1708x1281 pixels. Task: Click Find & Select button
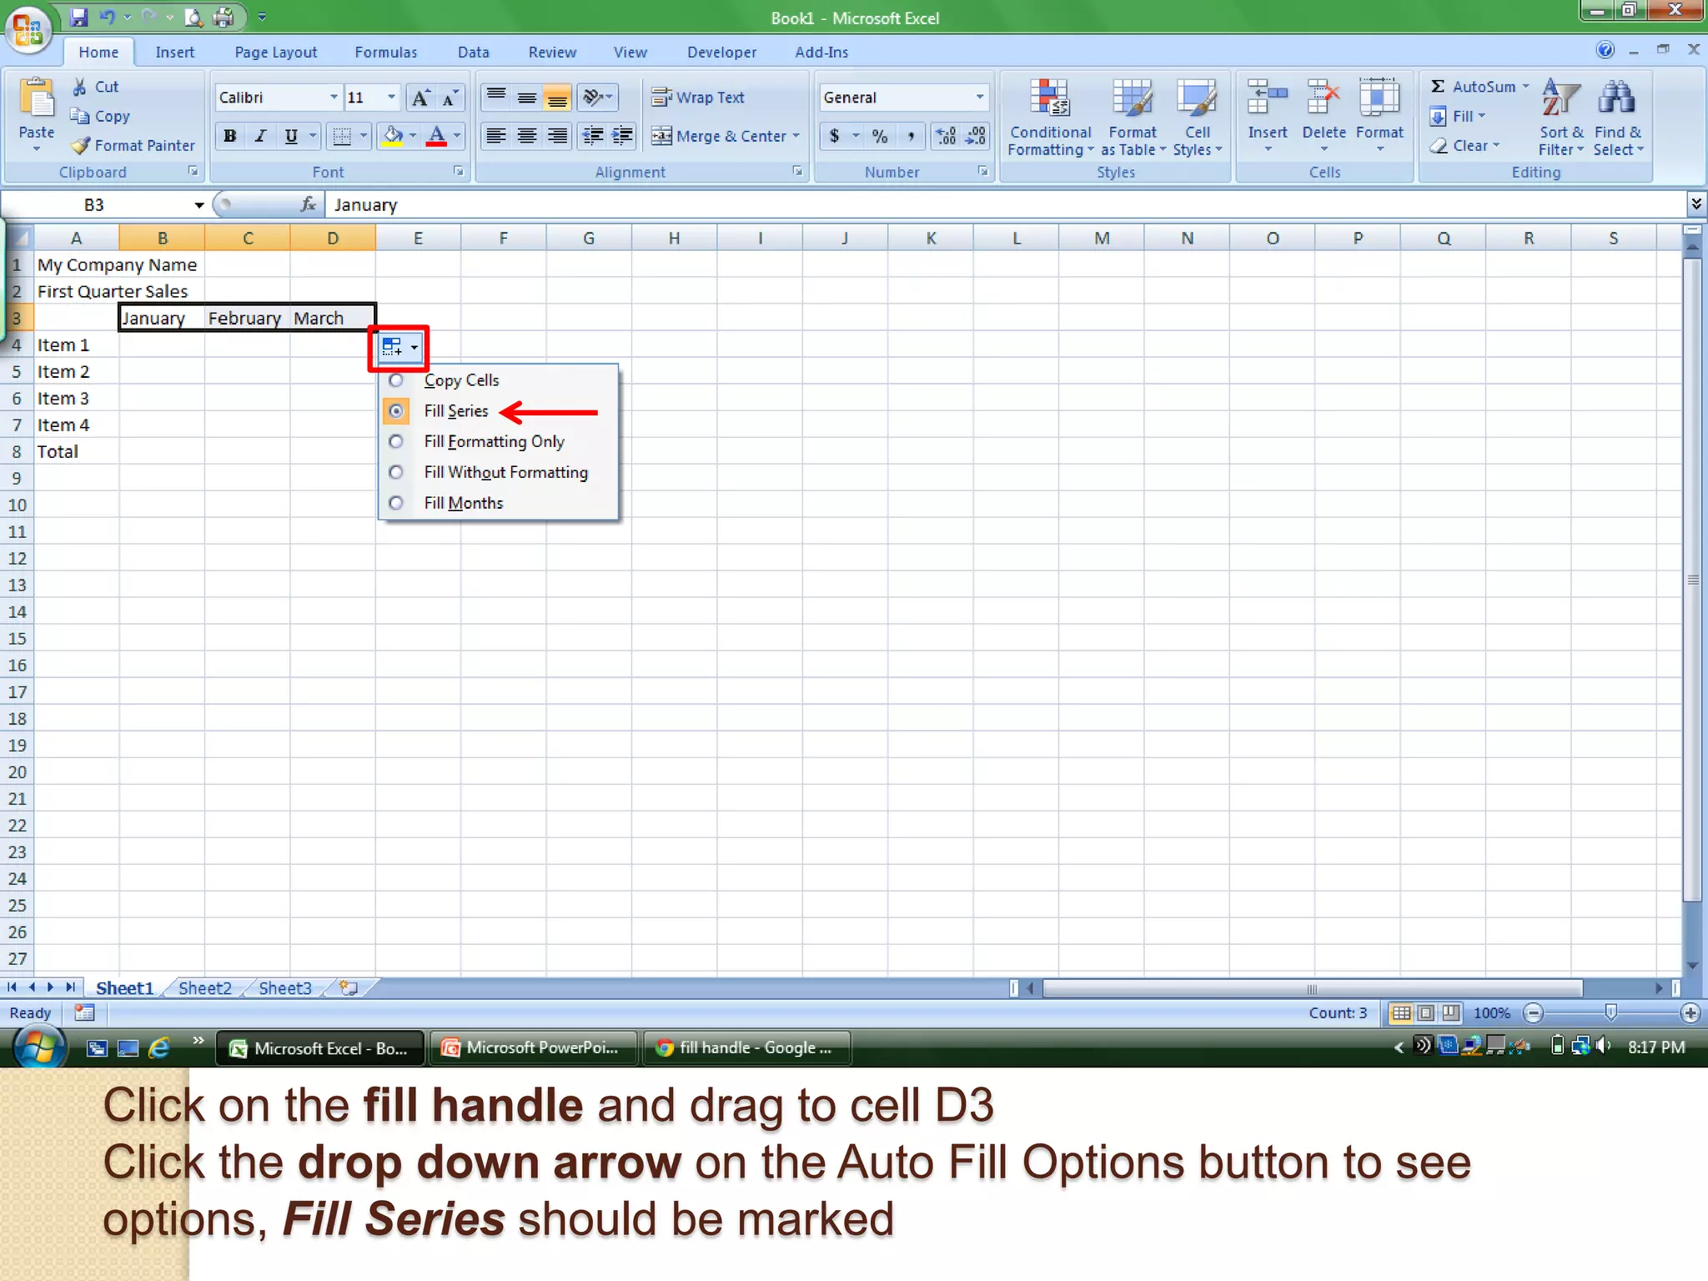coord(1618,117)
